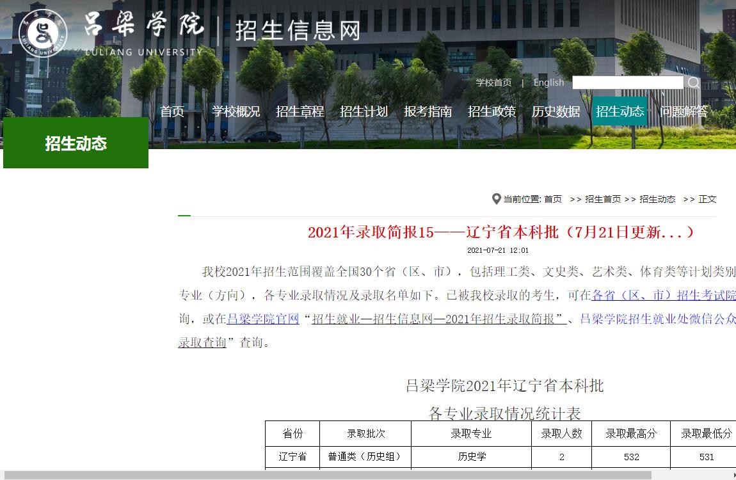Click the green 招生动态 sidebar heading
This screenshot has height=480, width=736.
76,143
